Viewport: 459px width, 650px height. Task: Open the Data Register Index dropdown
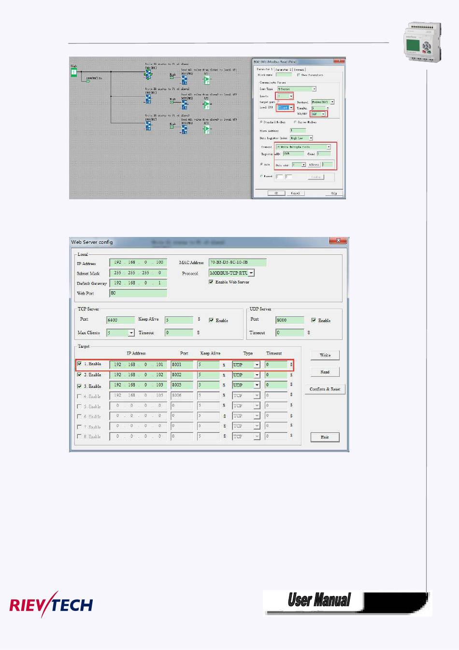(x=311, y=138)
